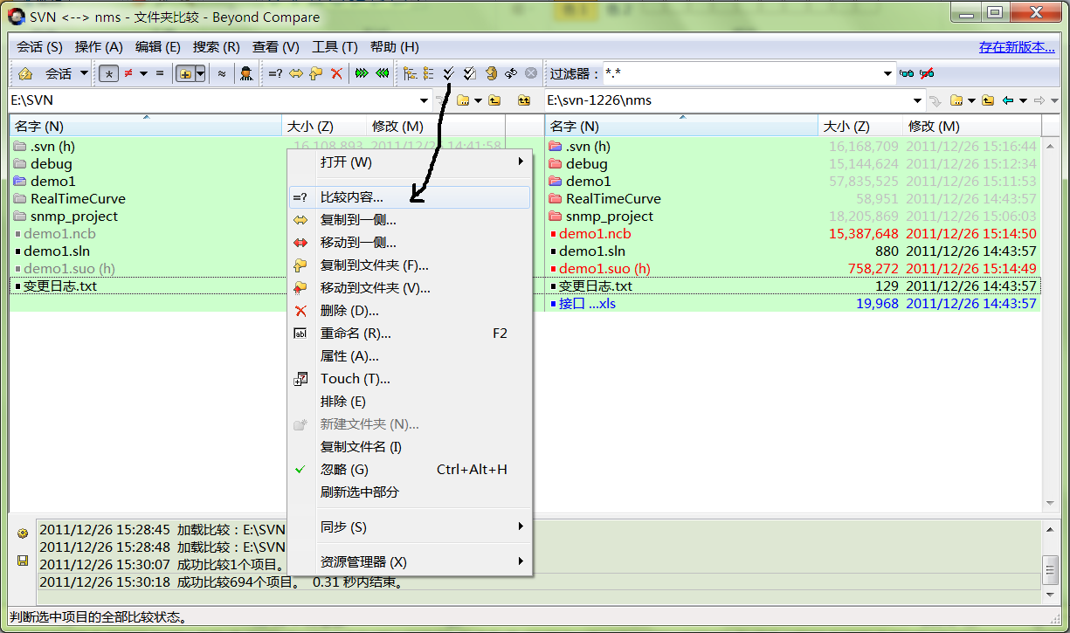Jump to next difference with green arrows

362,73
